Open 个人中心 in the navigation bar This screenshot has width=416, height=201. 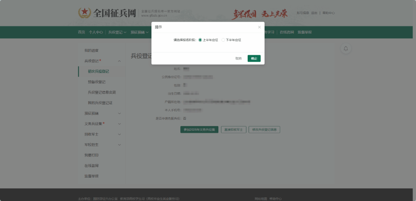pos(95,32)
